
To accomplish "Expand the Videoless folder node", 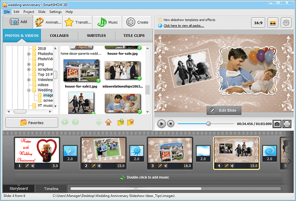I will point(29,80).
